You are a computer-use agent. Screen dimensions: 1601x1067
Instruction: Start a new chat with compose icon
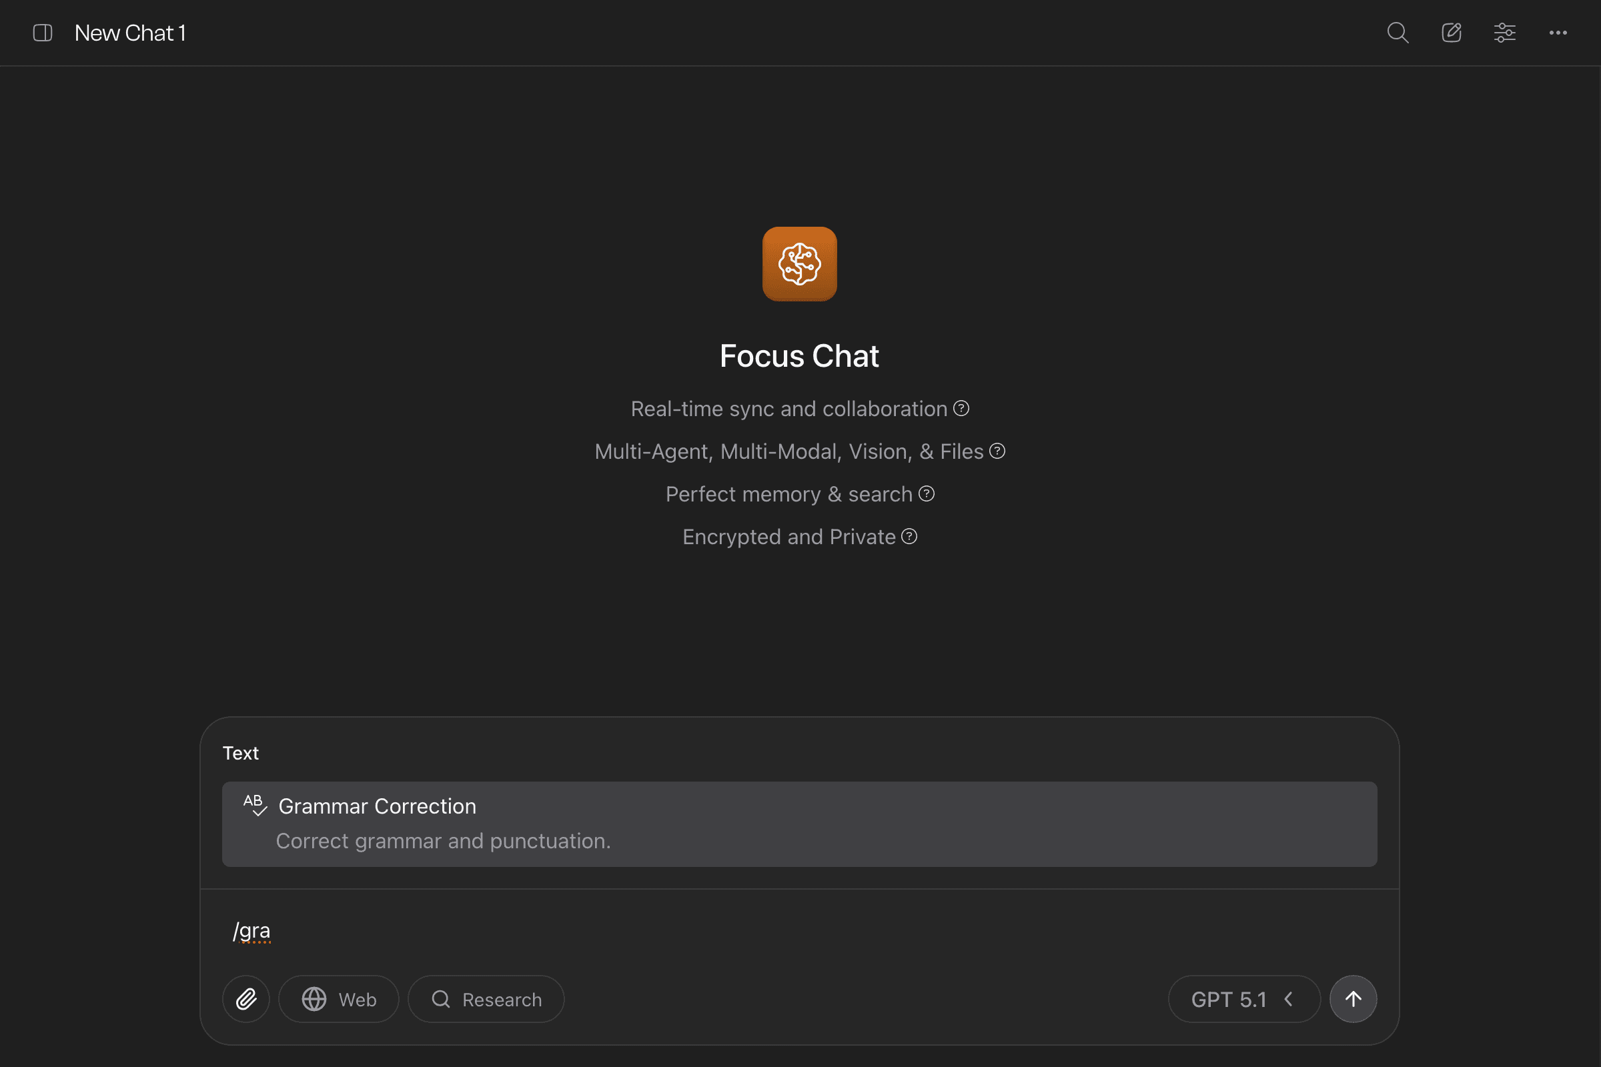(1452, 33)
